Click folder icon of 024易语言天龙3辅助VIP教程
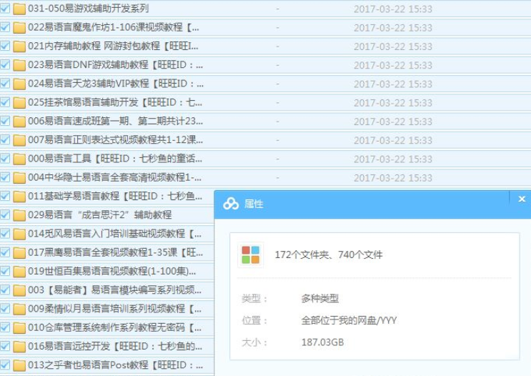The width and height of the screenshot is (531, 376). 19,84
